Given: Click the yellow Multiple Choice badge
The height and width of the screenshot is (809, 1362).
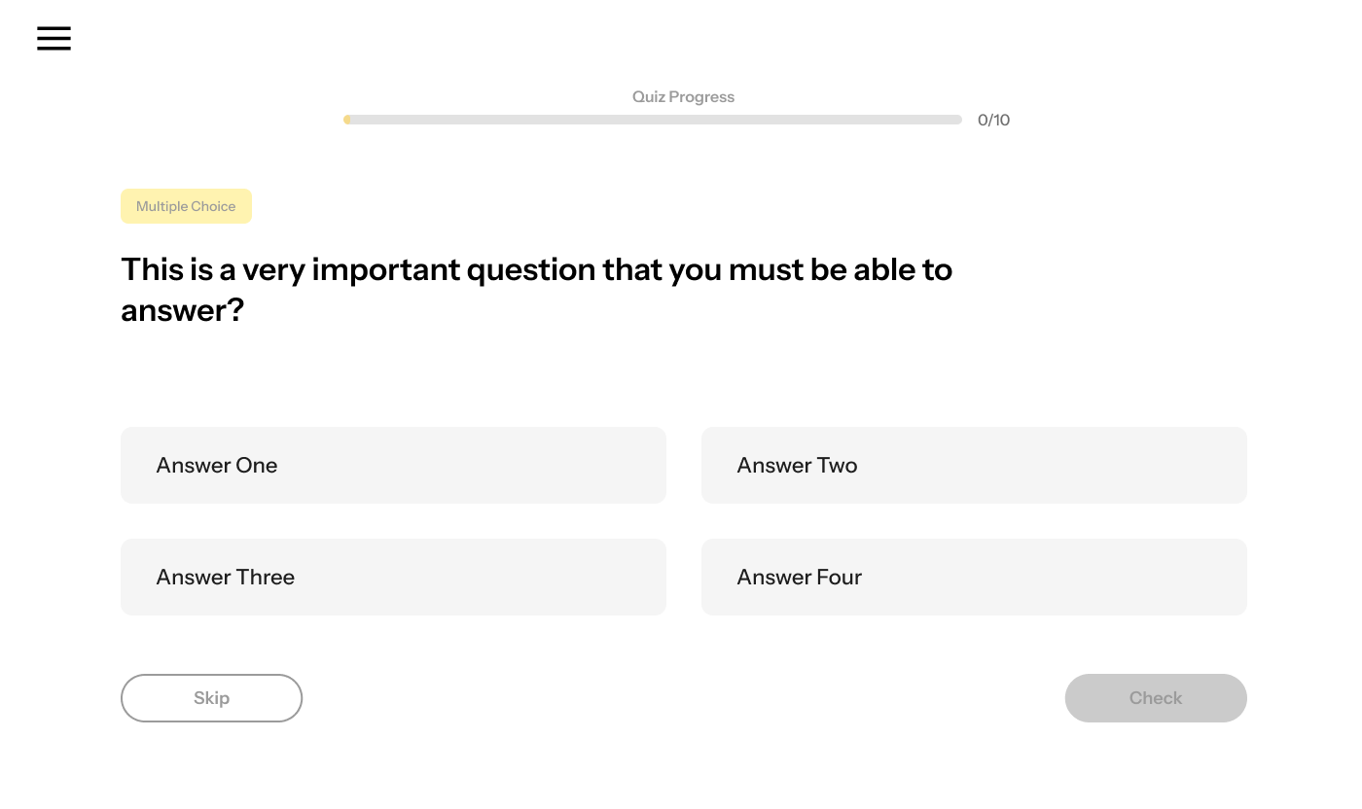Looking at the screenshot, I should 186,206.
